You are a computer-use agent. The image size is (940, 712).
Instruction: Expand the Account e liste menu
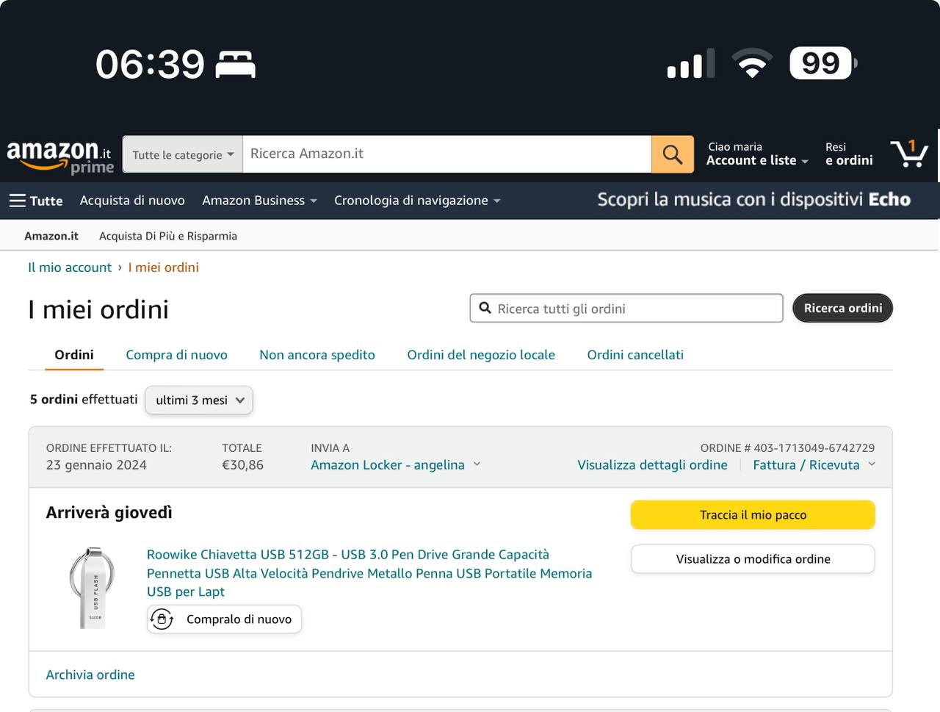757,154
